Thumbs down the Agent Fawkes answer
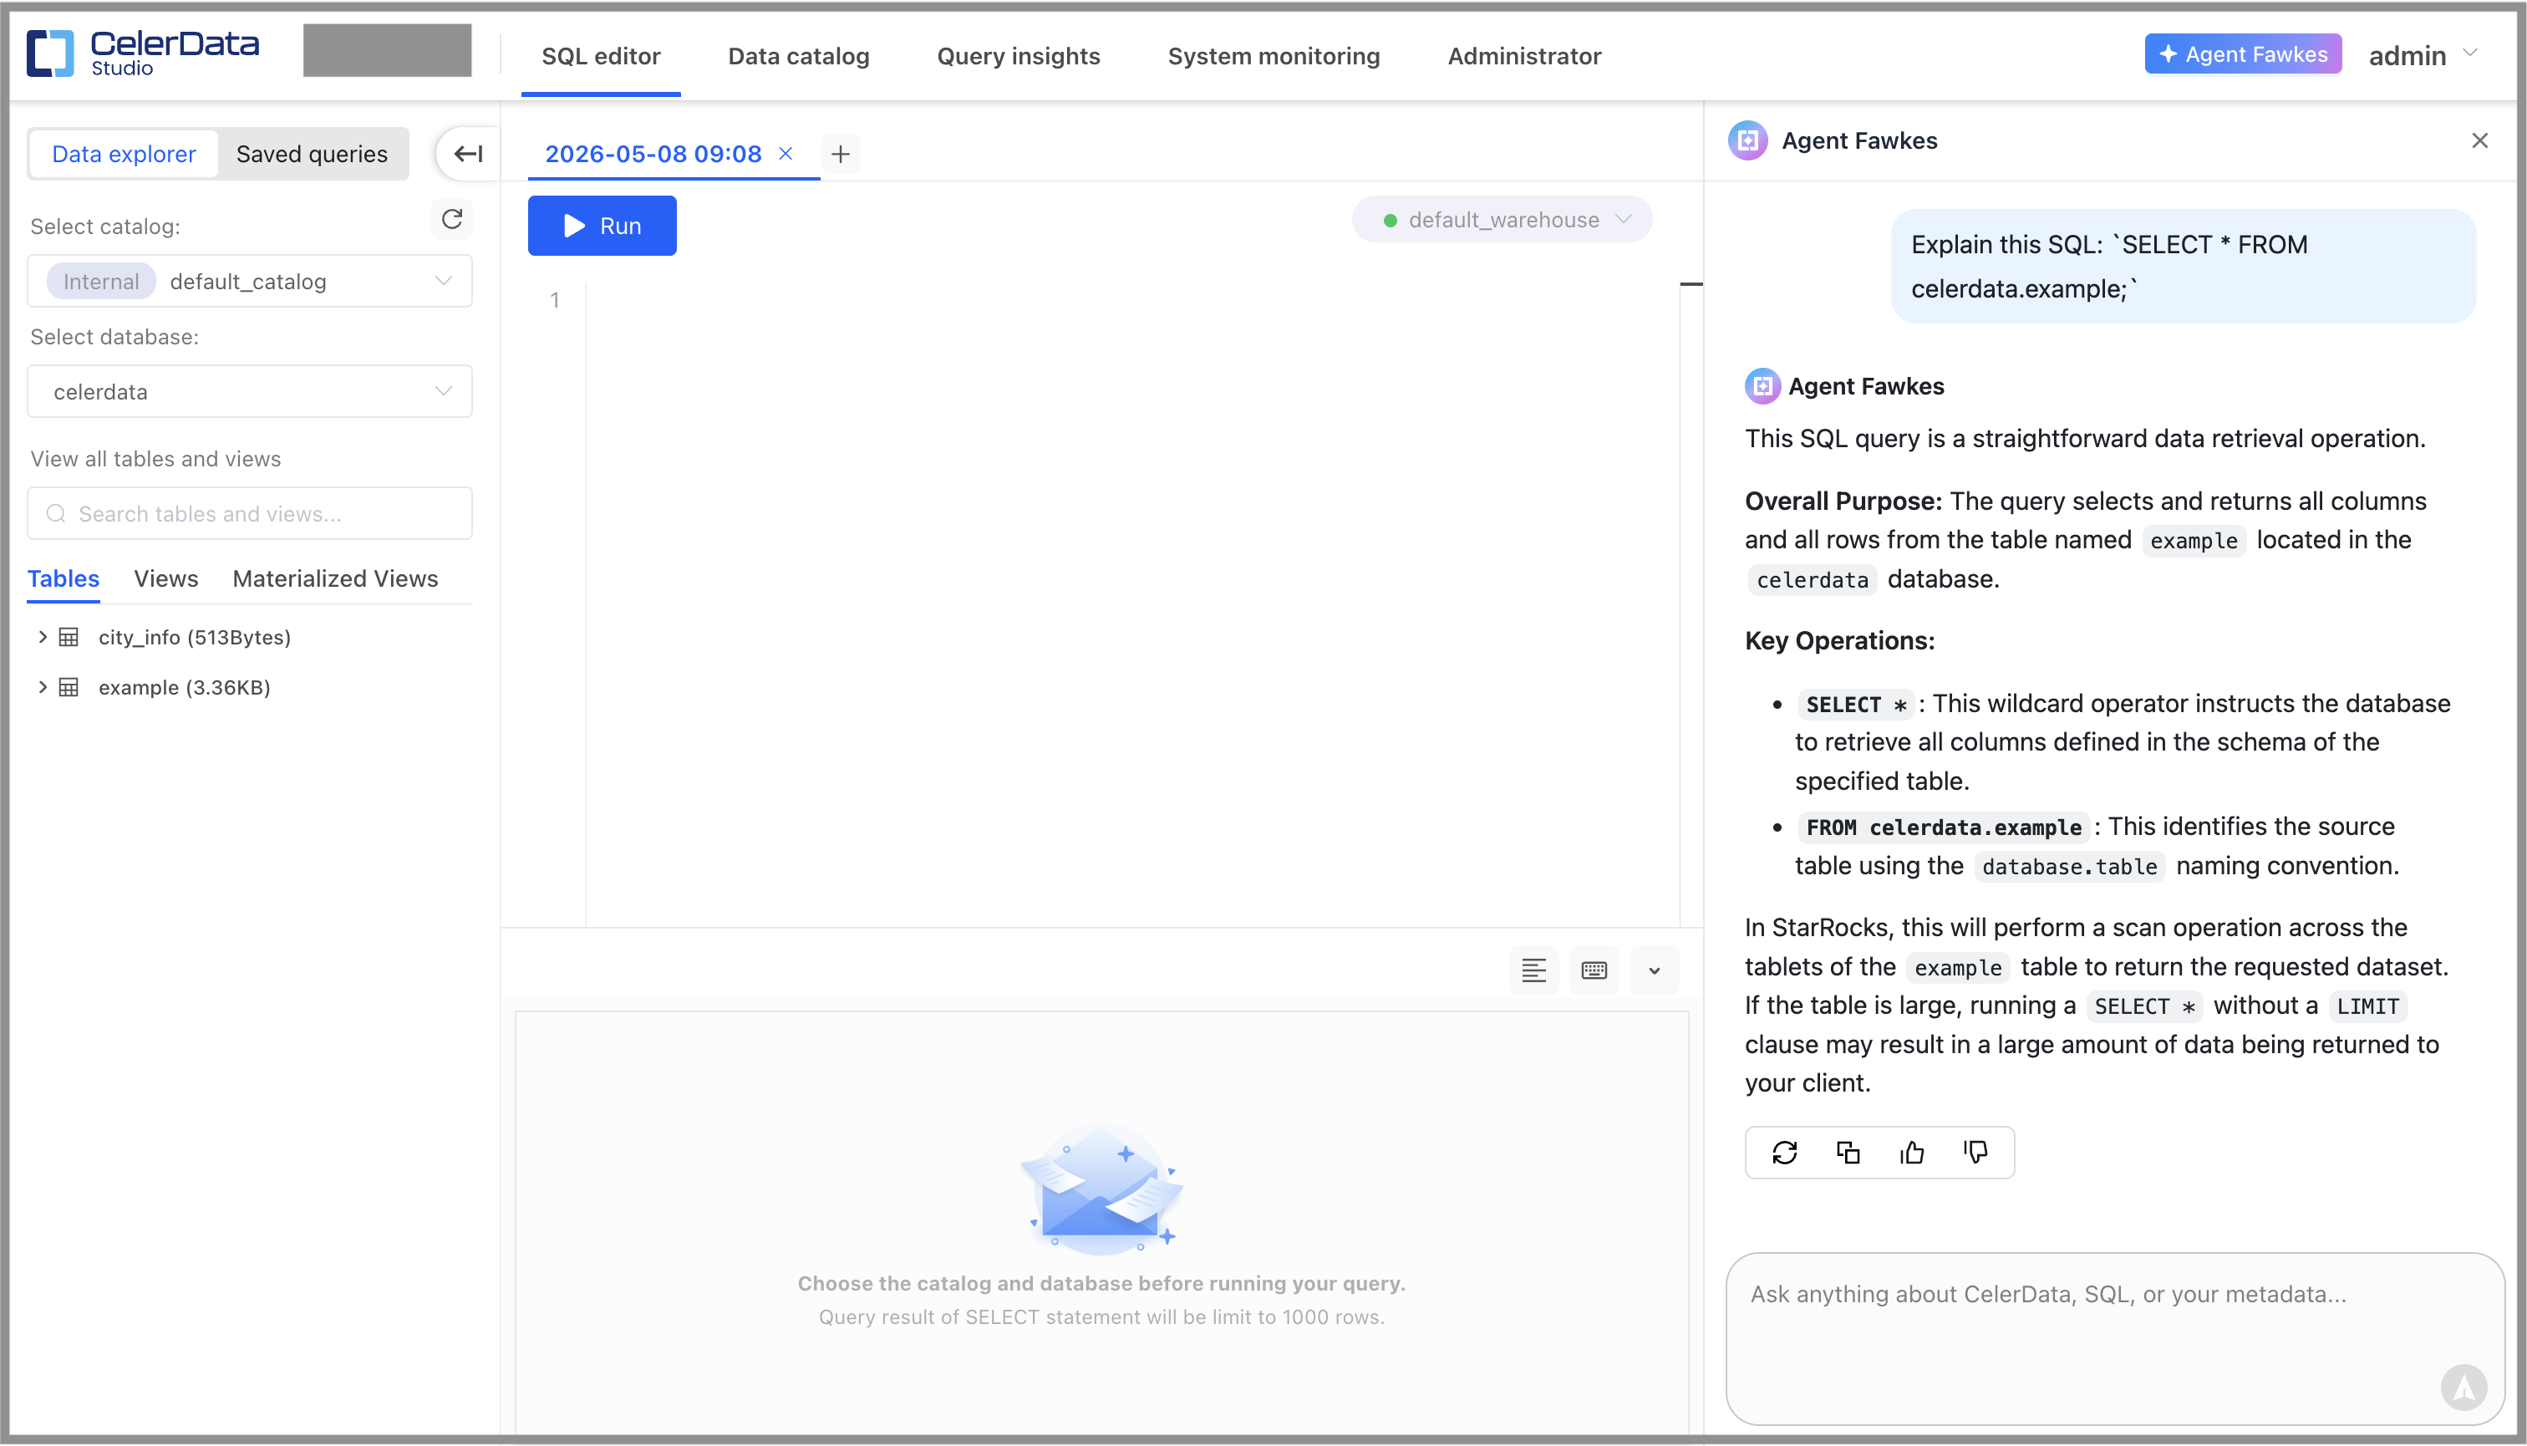 coord(1976,1152)
